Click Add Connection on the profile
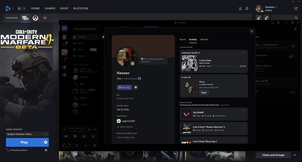 coord(125,127)
